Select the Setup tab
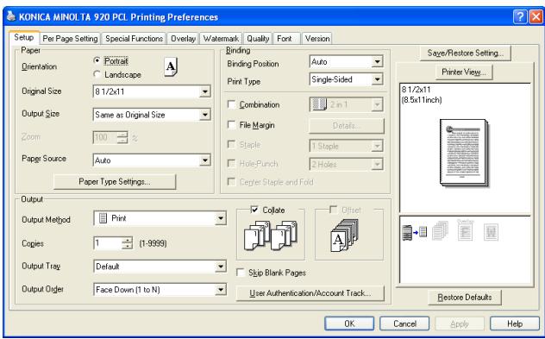Image resolution: width=545 pixels, height=339 pixels. (24, 38)
